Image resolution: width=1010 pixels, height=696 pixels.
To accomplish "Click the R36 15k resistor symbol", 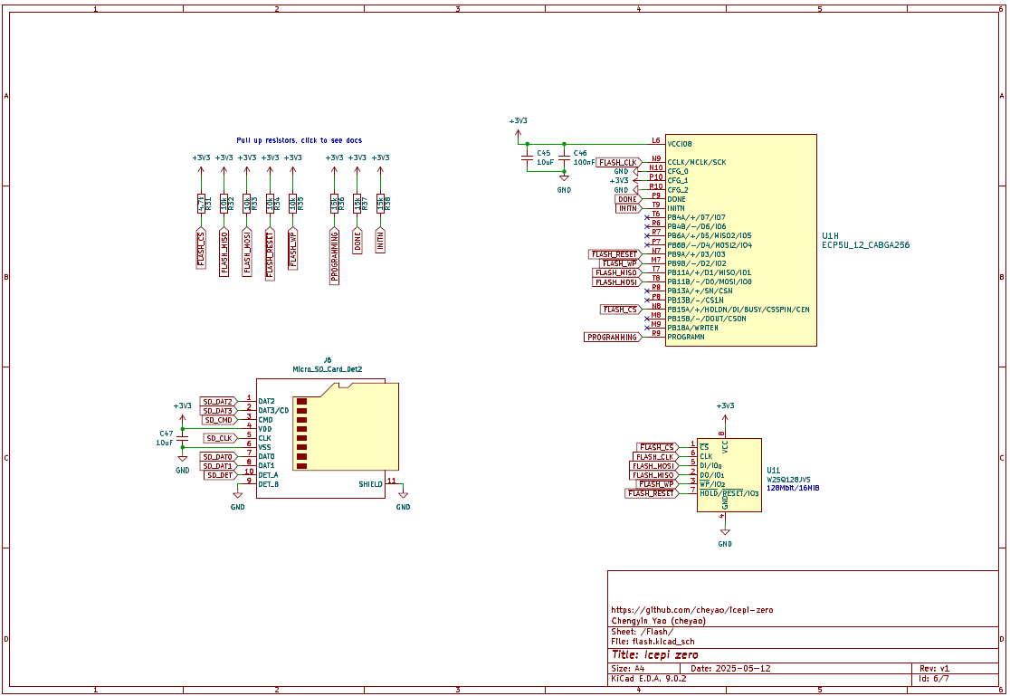I will (x=334, y=204).
